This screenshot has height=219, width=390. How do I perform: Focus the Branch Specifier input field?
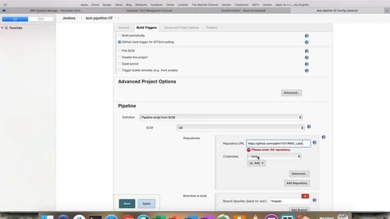tap(289, 201)
